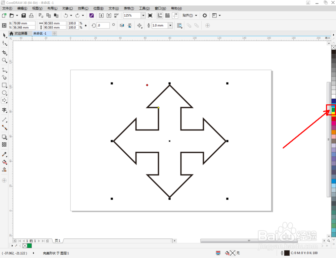Open the 编辑(E) menu
This screenshot has height=258, width=336.
22,8
